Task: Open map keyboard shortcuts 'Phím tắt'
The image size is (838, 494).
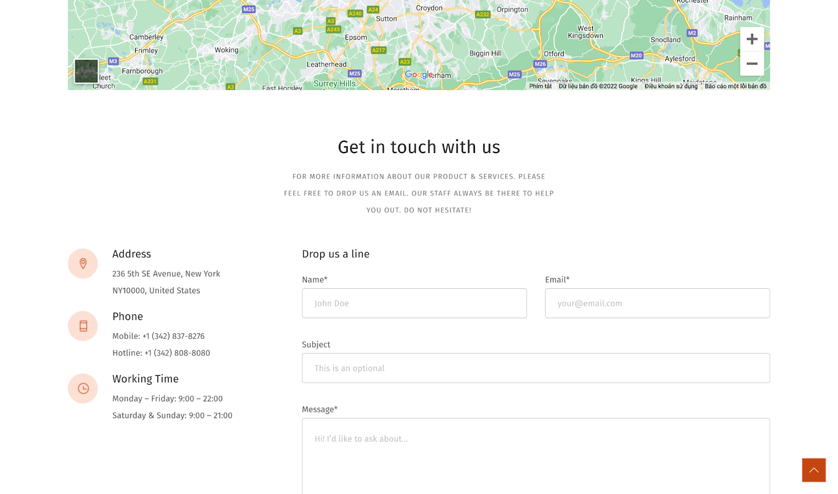Action: coord(541,86)
